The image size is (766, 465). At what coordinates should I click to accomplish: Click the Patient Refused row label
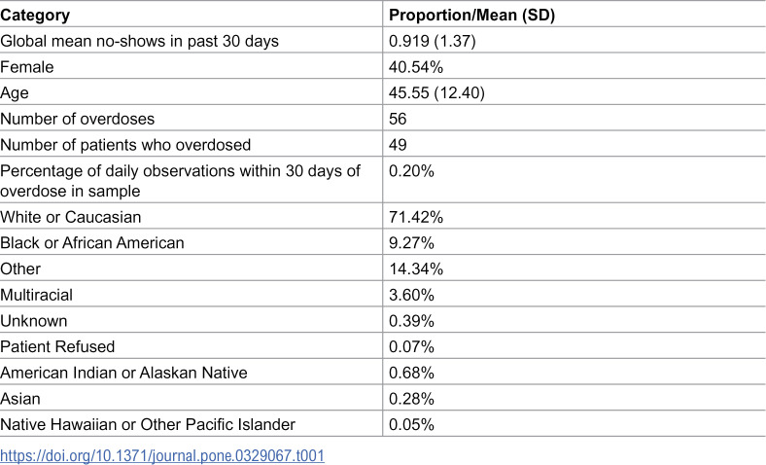(57, 346)
